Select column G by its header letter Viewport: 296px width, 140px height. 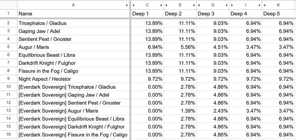pos(213,5)
